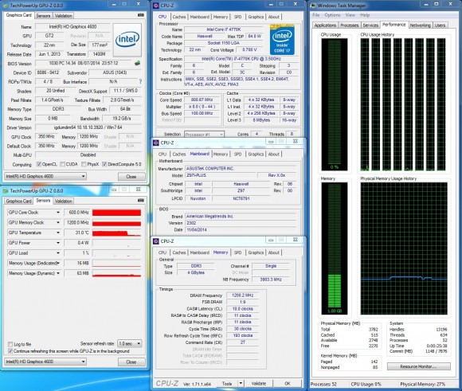Switch to Processes tab in Task Manager

click(350, 25)
